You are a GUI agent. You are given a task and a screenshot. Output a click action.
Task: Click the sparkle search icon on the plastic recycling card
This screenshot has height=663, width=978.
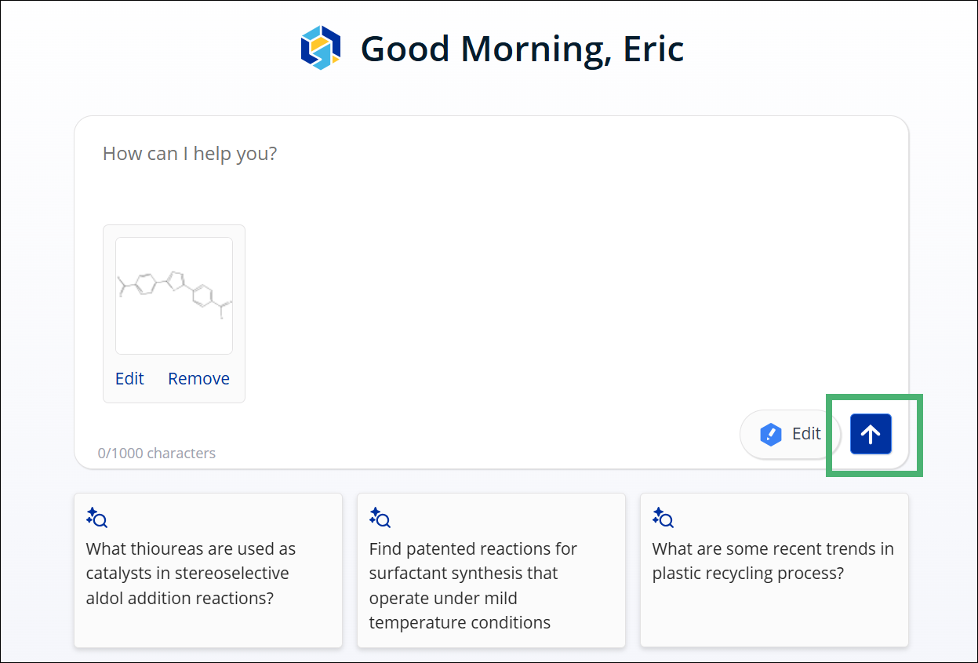pyautogui.click(x=663, y=517)
